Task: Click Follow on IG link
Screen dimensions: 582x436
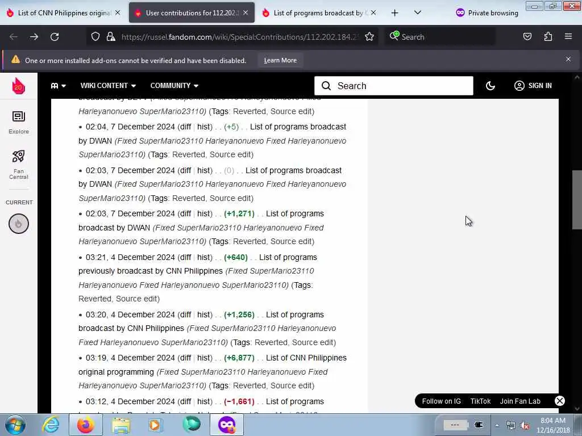Action: (x=441, y=401)
